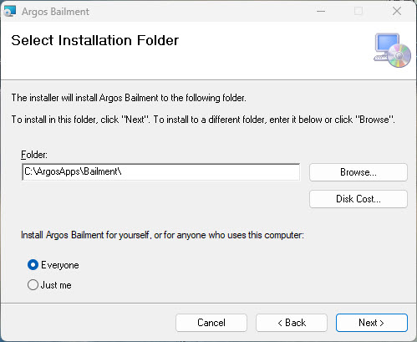Open the Disk Cost... dialog
Screen dimensions: 417x342
(359, 199)
